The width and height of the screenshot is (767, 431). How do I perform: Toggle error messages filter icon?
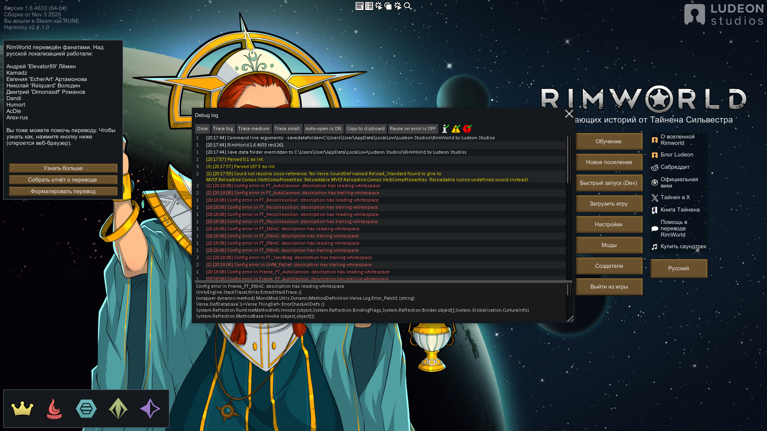pos(467,129)
